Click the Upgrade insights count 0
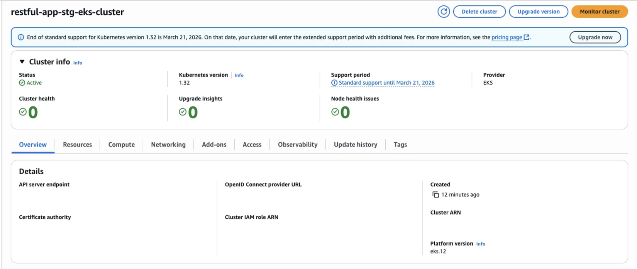 [193, 112]
